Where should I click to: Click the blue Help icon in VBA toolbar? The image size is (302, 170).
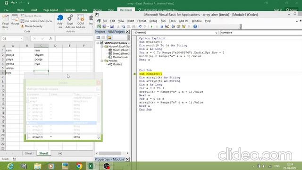click(195, 26)
